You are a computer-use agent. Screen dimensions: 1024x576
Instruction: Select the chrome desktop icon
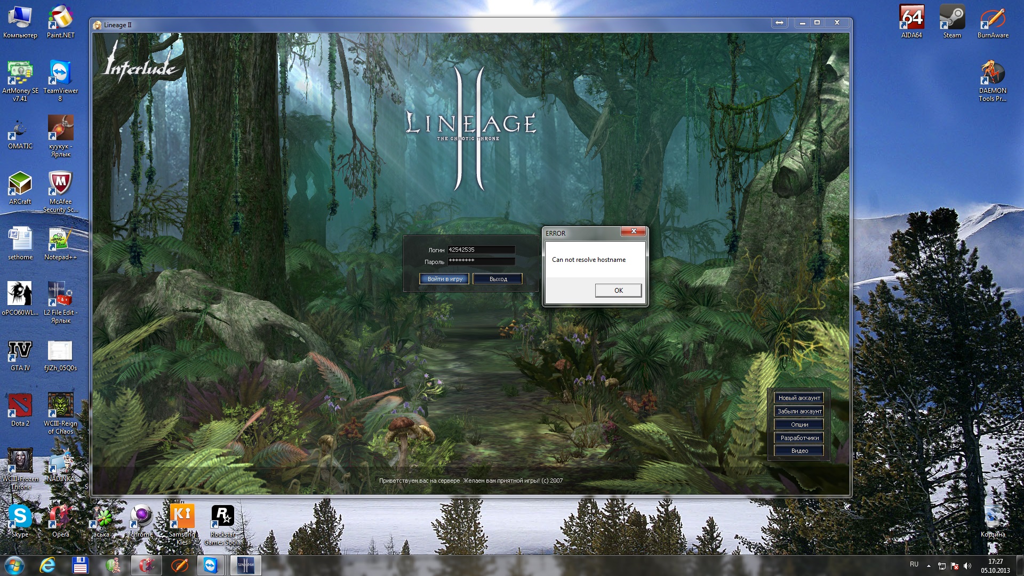(142, 522)
